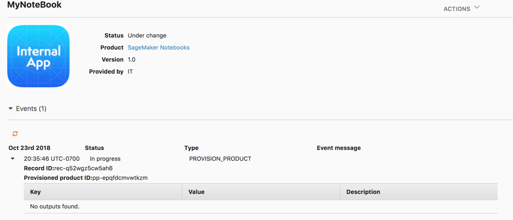Click the PROVISION_PRODUCT event type
The height and width of the screenshot is (220, 513).
coord(220,158)
